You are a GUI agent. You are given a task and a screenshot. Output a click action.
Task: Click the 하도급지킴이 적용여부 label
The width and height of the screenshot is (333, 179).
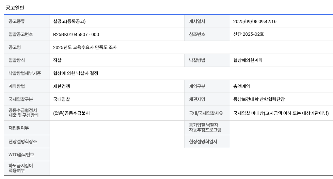point(21,168)
